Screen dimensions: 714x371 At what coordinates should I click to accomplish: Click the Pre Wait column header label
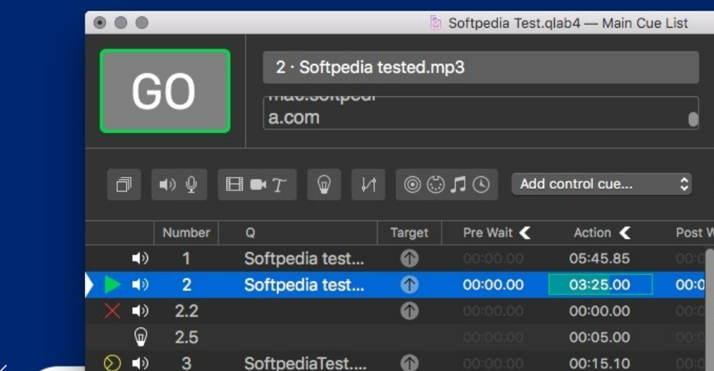click(x=488, y=233)
